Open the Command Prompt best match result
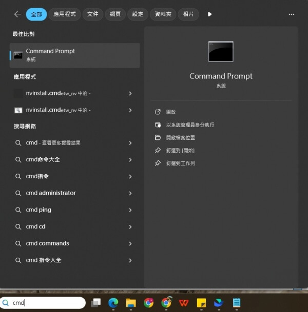This screenshot has width=308, height=312. coord(74,55)
